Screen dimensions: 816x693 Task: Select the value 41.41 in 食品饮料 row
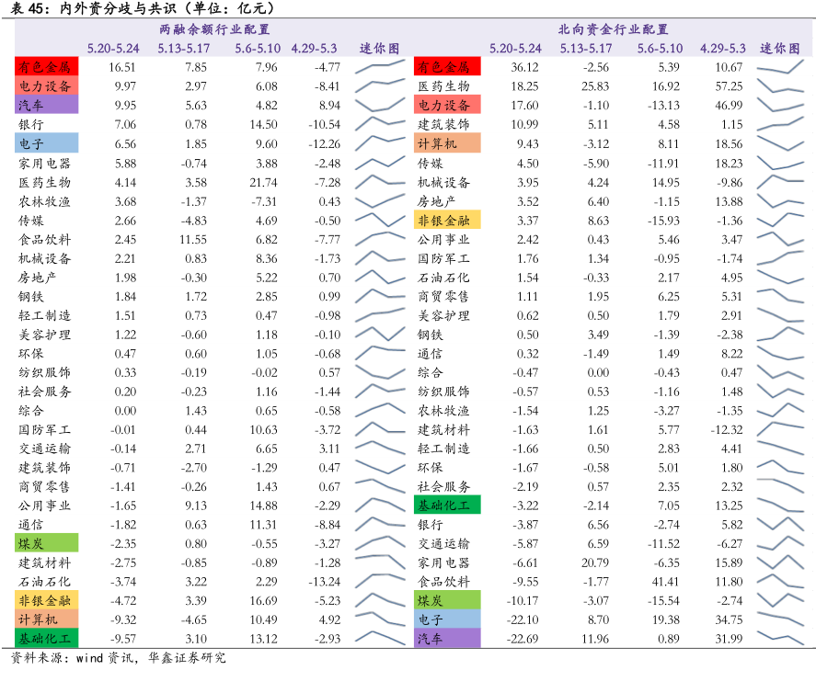pos(663,581)
